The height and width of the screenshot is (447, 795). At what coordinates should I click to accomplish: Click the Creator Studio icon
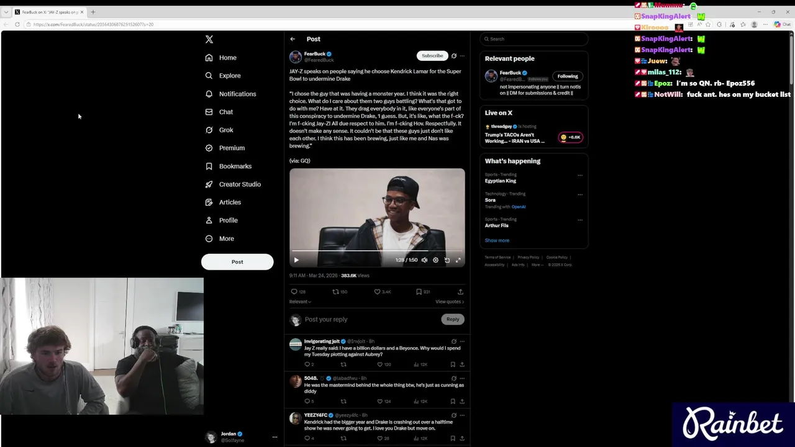pos(209,184)
